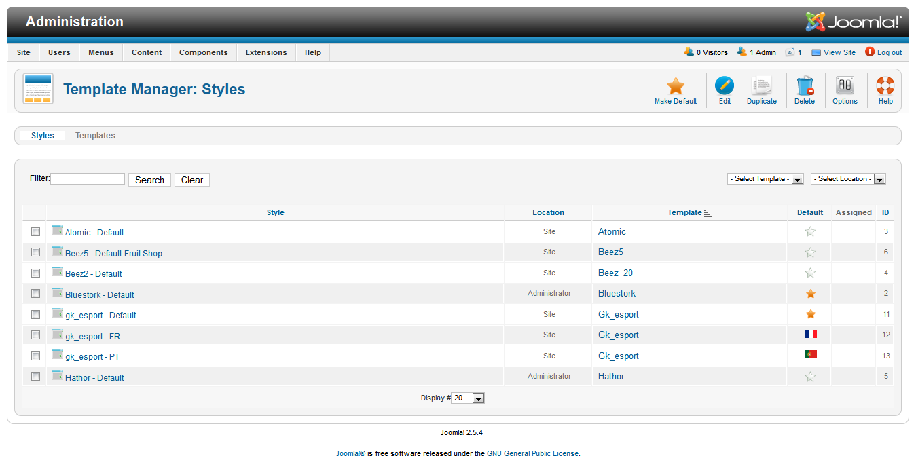Click default star for Beez5 - Default-Fruit Shop
This screenshot has width=916, height=458.
(x=810, y=252)
